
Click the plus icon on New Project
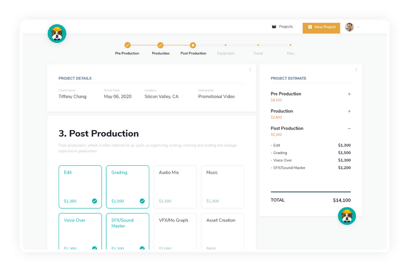pos(310,27)
